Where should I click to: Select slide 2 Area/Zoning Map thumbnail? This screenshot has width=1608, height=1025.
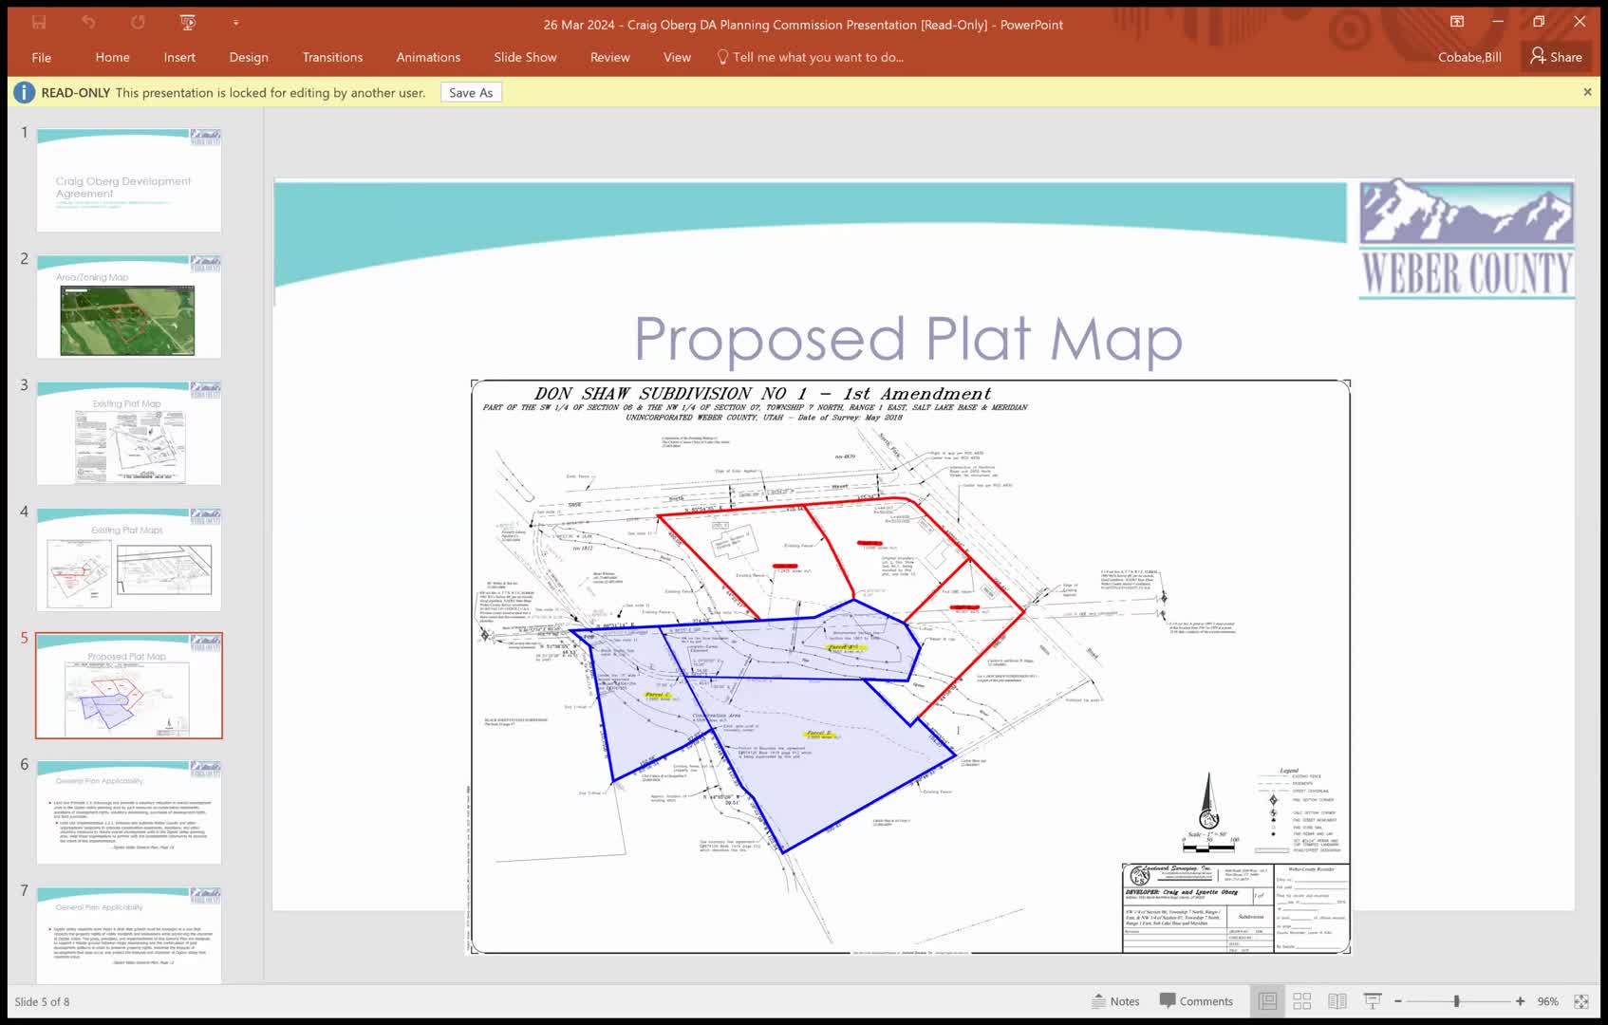128,307
